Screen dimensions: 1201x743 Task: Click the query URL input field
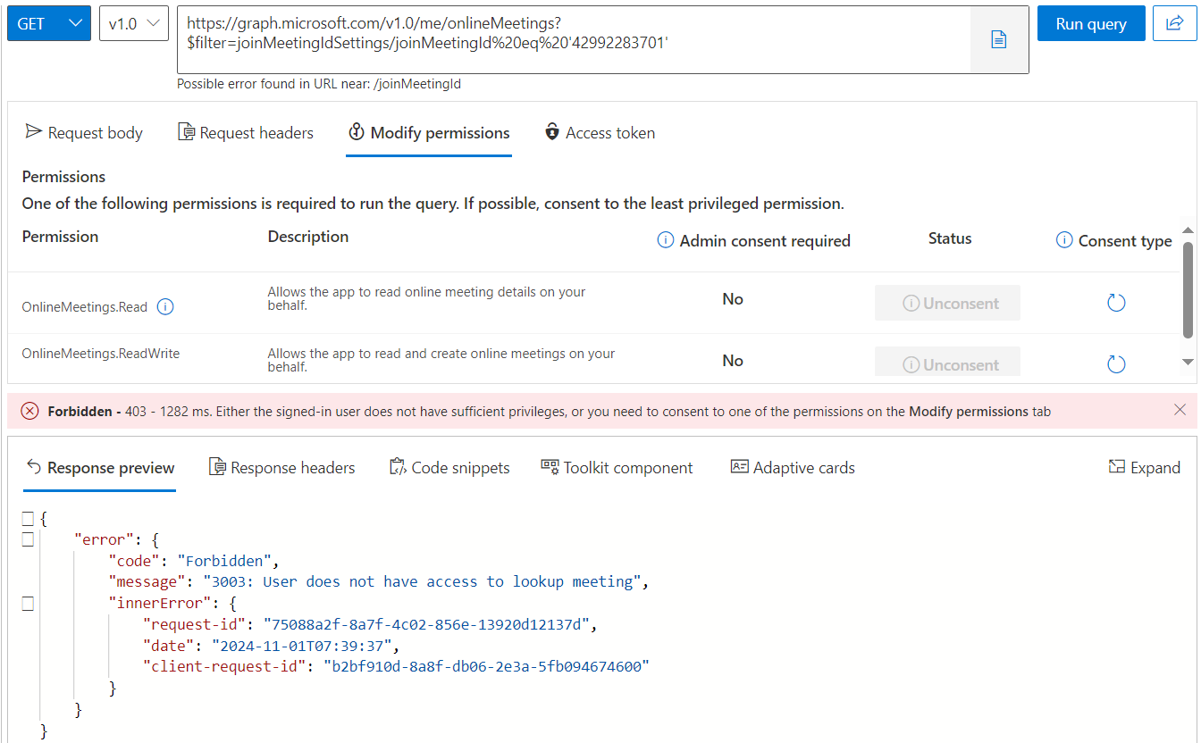click(x=574, y=40)
